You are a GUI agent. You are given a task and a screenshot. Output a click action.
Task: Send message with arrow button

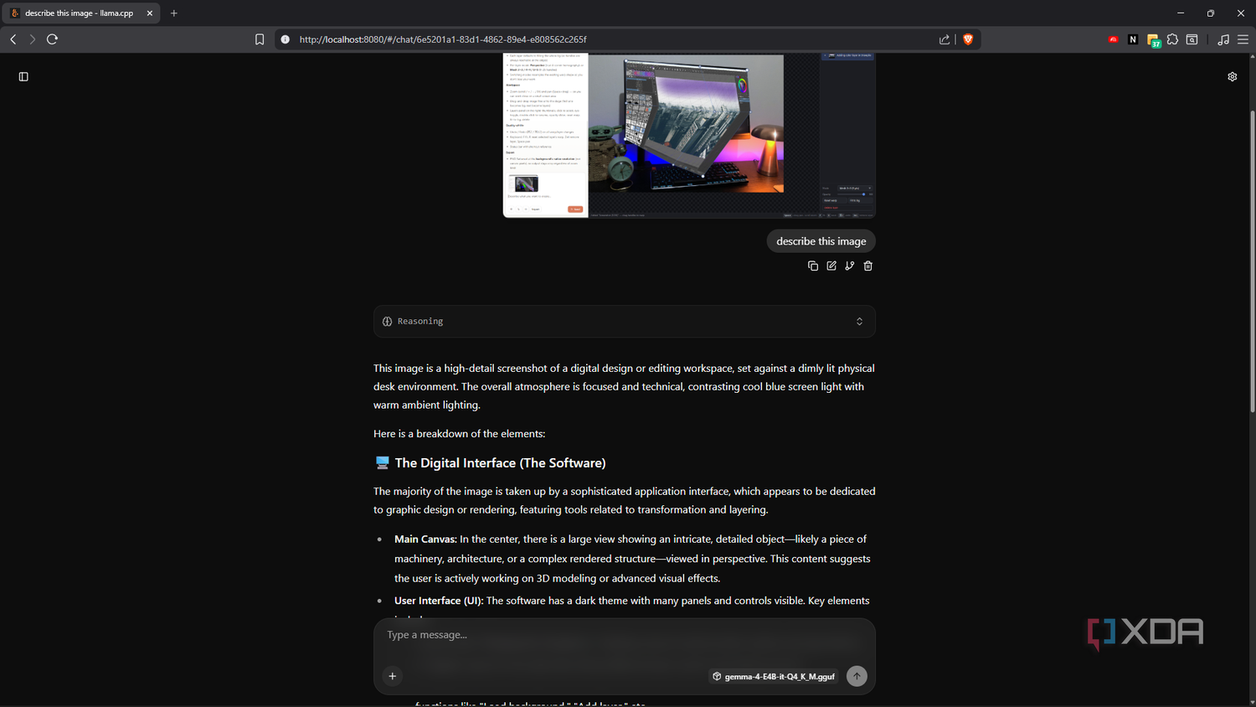tap(857, 676)
